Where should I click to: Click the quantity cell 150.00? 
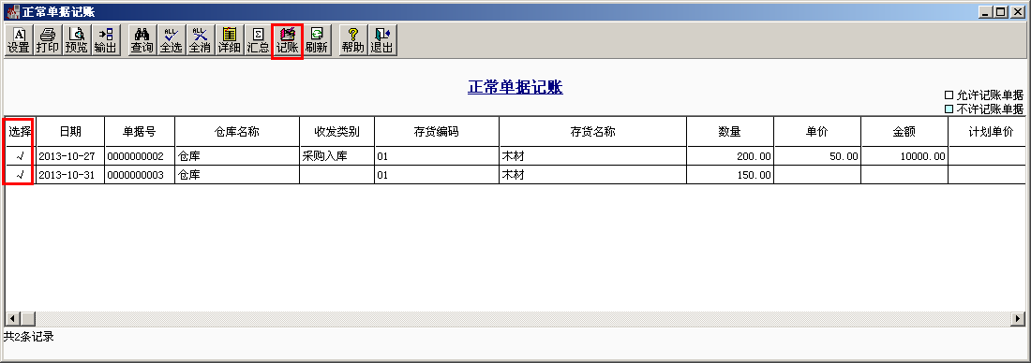coord(730,175)
